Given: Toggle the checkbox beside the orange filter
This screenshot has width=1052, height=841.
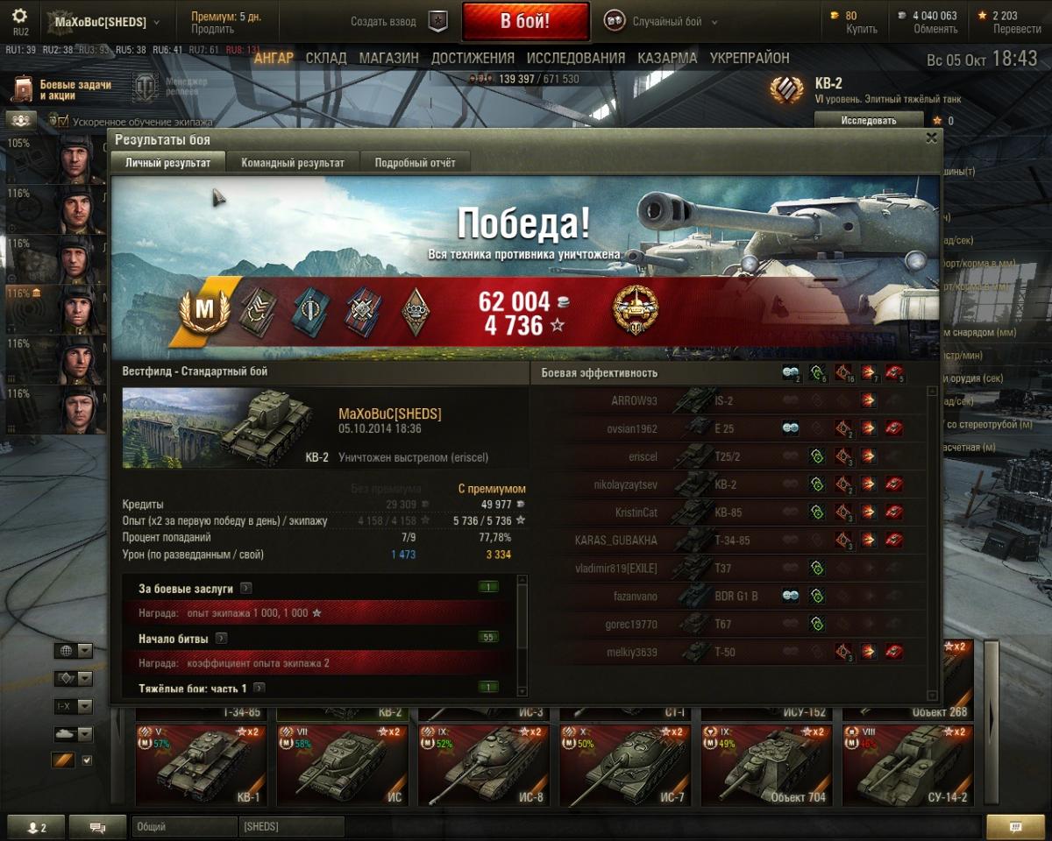Looking at the screenshot, I should click(87, 760).
